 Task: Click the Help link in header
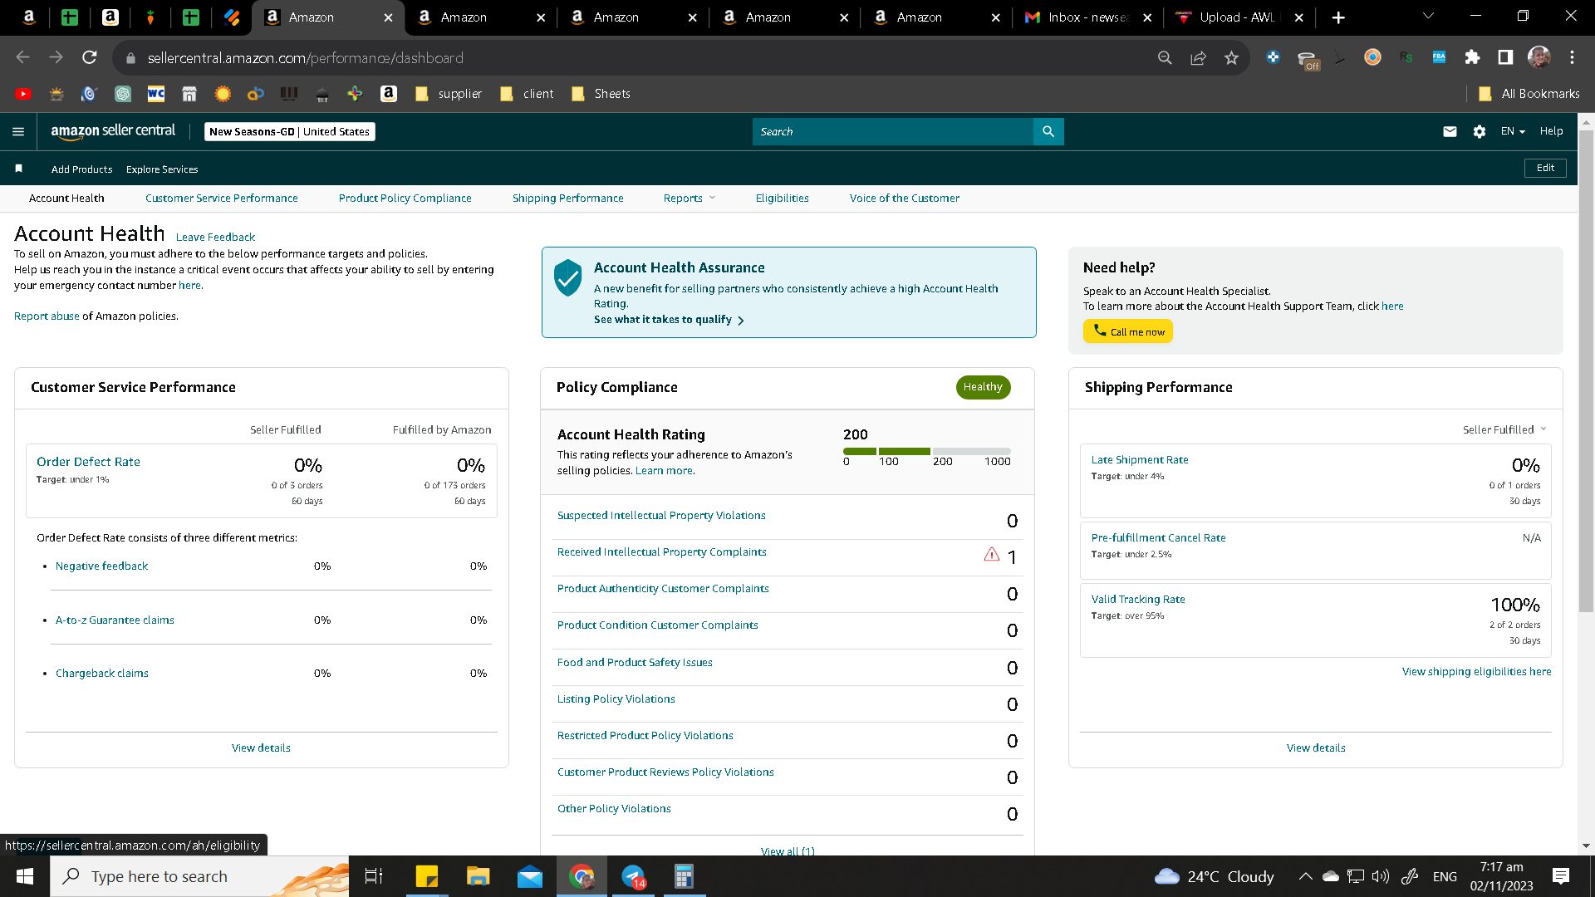point(1551,131)
